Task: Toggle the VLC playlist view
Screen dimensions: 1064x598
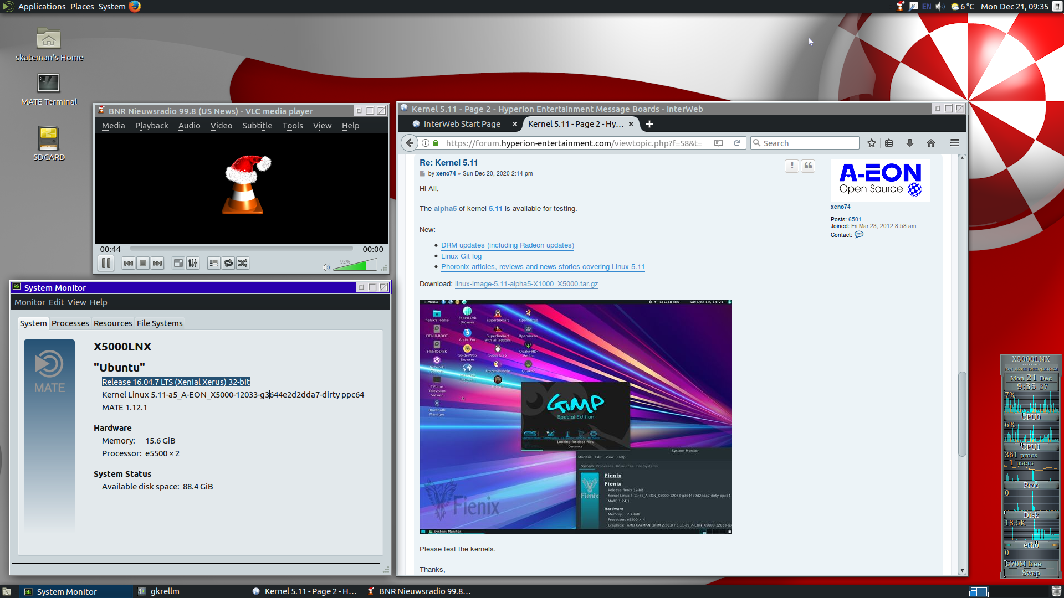Action: pyautogui.click(x=213, y=263)
